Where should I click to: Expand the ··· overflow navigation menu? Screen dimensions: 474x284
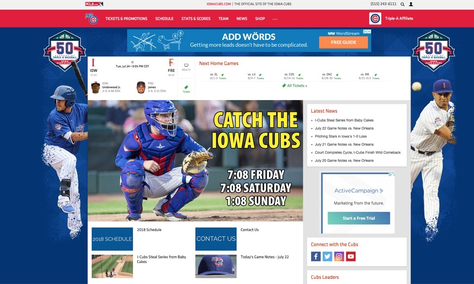(x=275, y=19)
